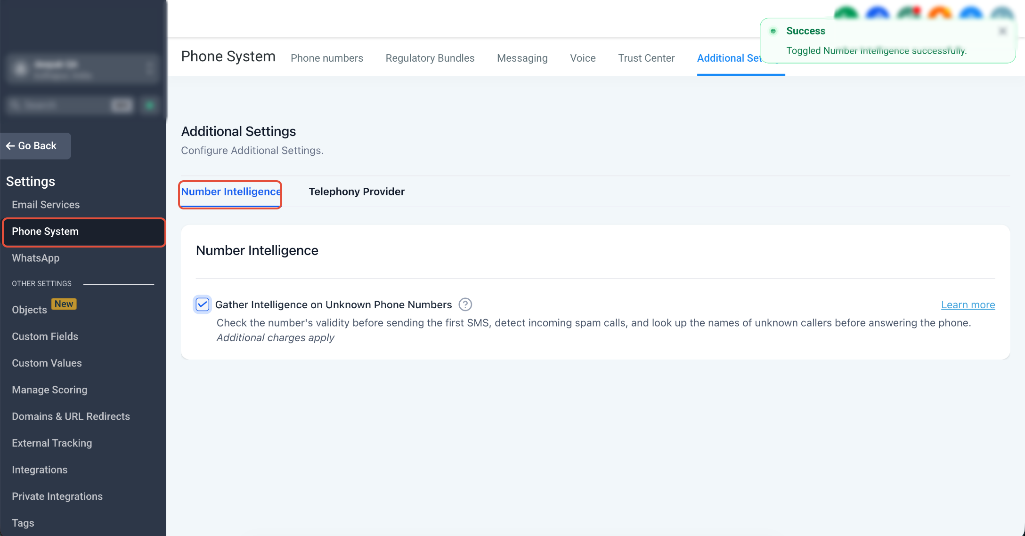The height and width of the screenshot is (536, 1025).
Task: Click the Go Back button
Action: [x=35, y=146]
